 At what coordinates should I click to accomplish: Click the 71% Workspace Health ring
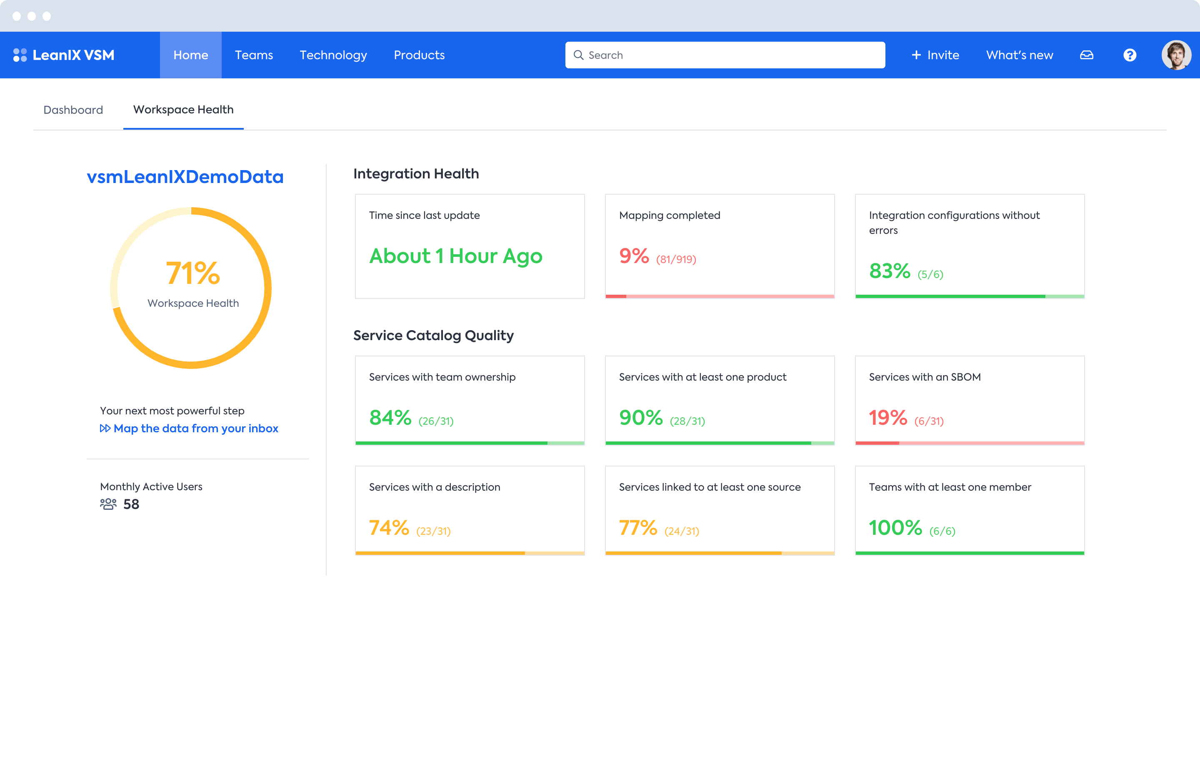[190, 288]
